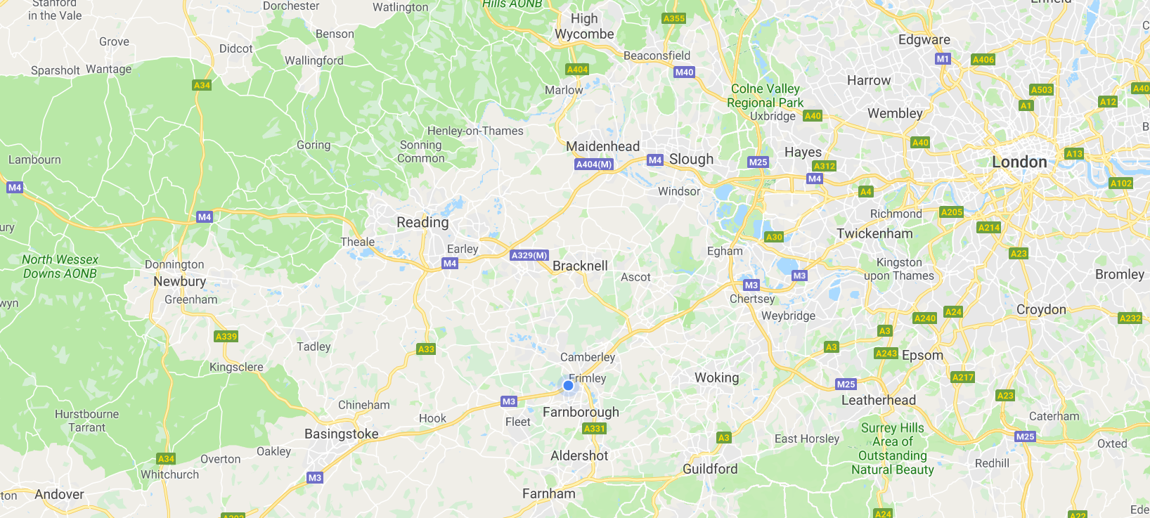Click the M40 shield near Beaconsfield
Image resolution: width=1150 pixels, height=518 pixels.
coord(684,72)
